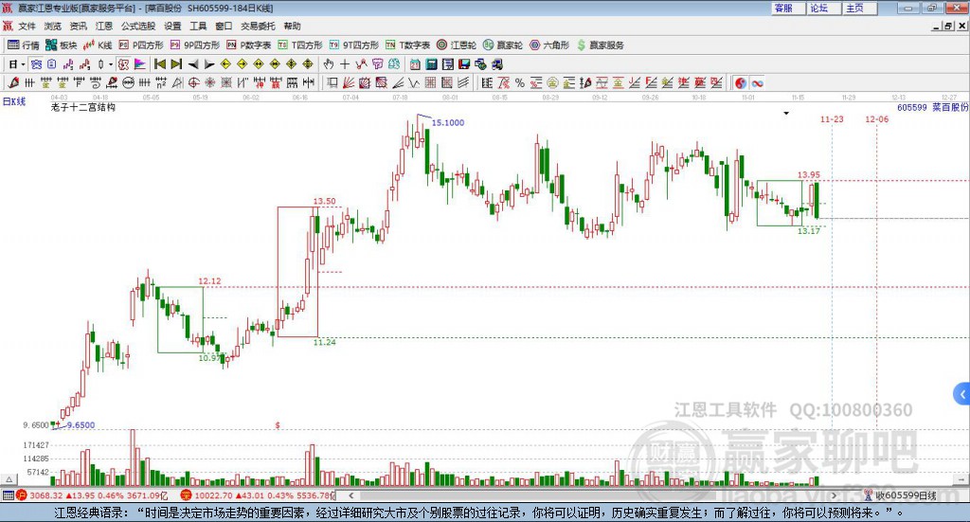Viewport: 970px width, 522px height.
Task: Switch to the K线 chart view
Action: tap(98, 45)
